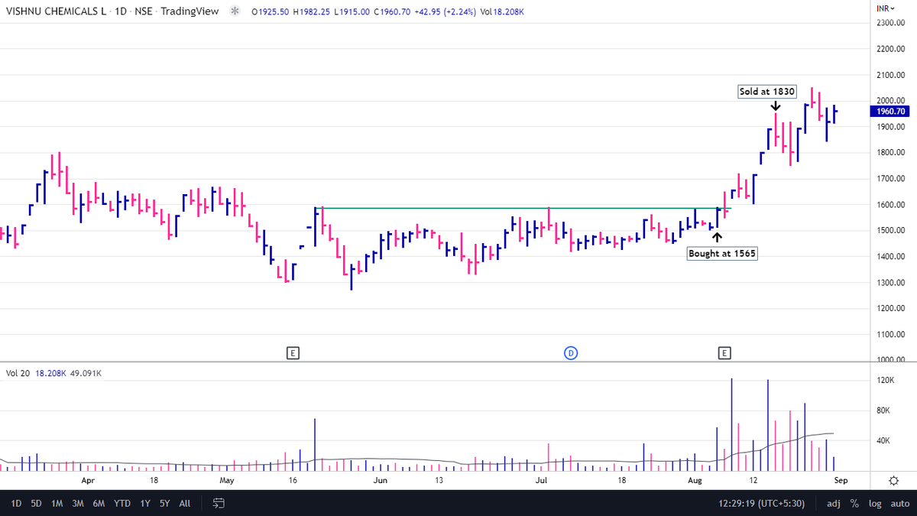Click the H1982.25 high value in legend
The width and height of the screenshot is (917, 516).
pyautogui.click(x=313, y=11)
